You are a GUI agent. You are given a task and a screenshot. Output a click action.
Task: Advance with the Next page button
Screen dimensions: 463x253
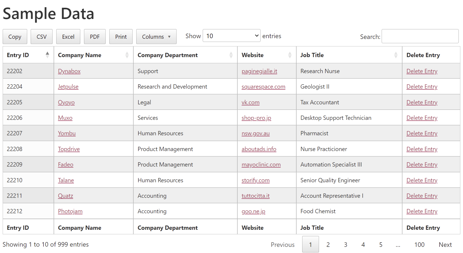tap(445, 244)
